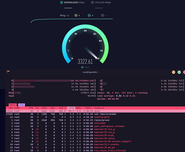Select the cat /dev/urandom process row
185x152 pixels.
[x=95, y=114]
